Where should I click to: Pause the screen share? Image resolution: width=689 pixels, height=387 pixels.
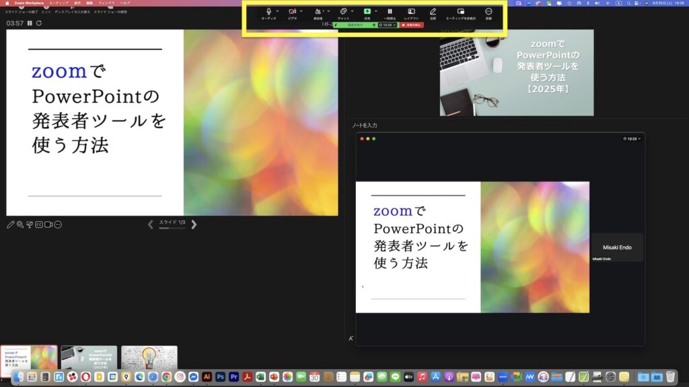[390, 12]
